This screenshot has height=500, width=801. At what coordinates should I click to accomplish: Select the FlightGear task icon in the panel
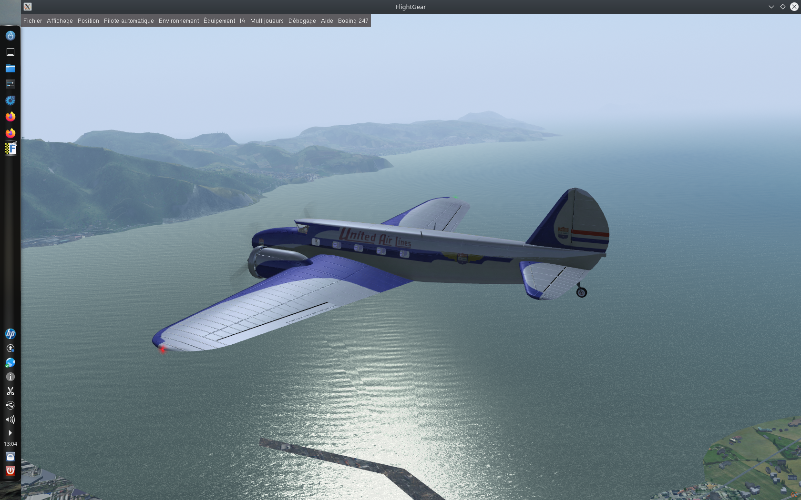(x=10, y=149)
